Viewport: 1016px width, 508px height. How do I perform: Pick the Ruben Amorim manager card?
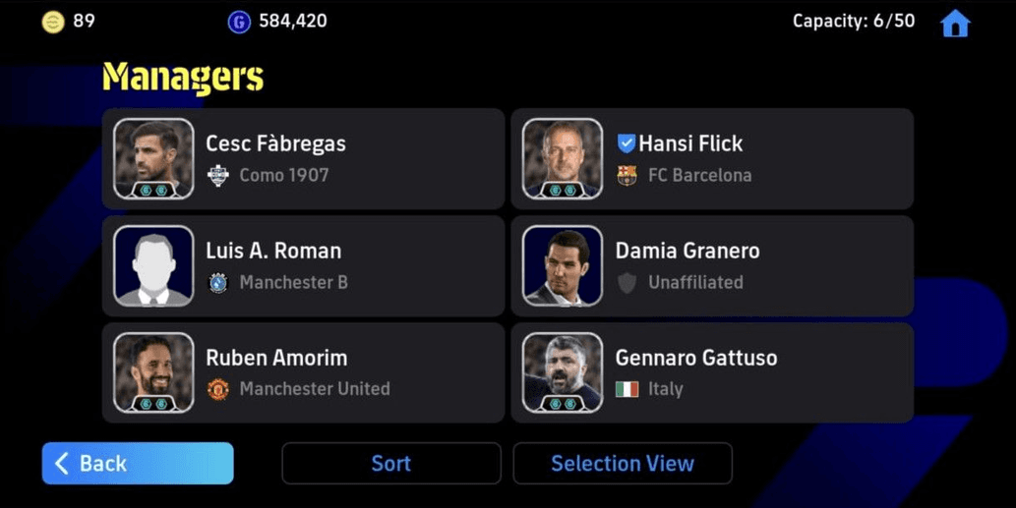303,372
